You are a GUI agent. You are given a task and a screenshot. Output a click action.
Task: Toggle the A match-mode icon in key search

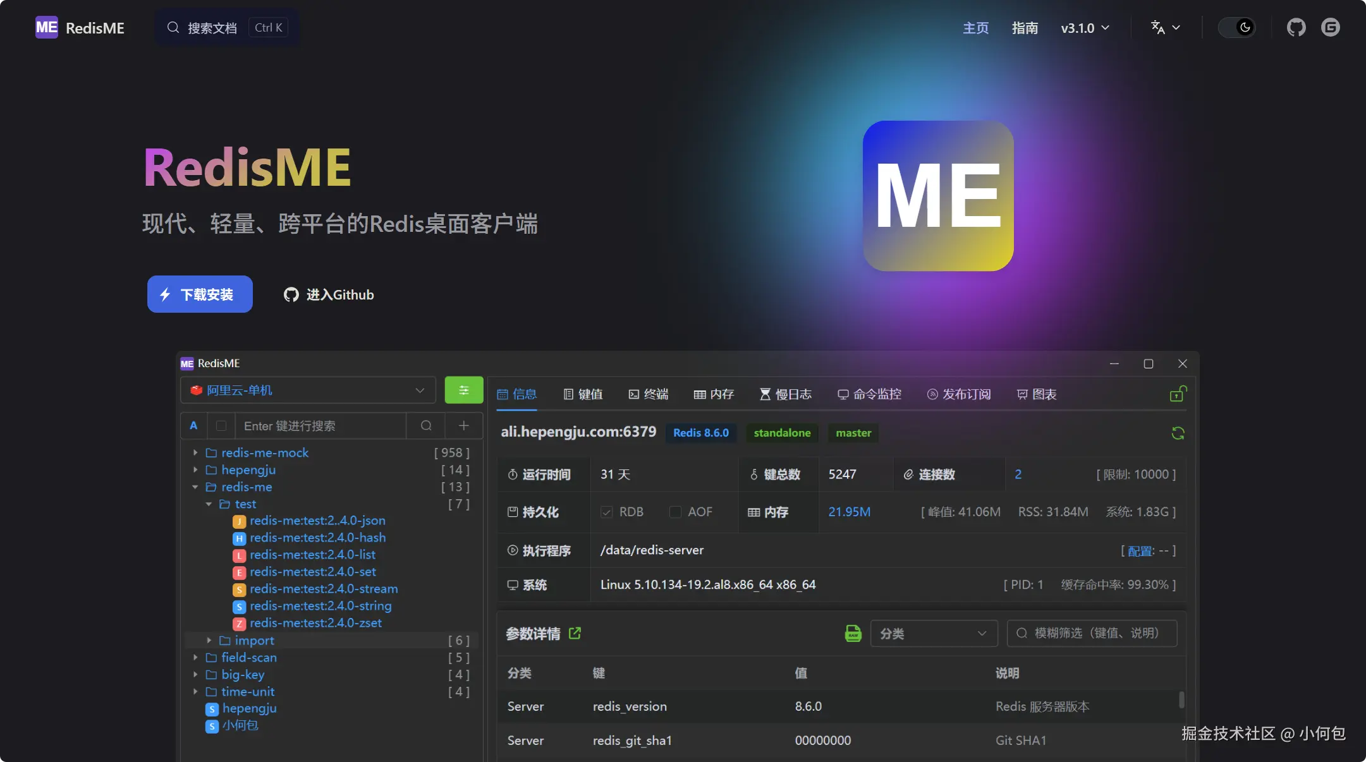click(x=193, y=426)
